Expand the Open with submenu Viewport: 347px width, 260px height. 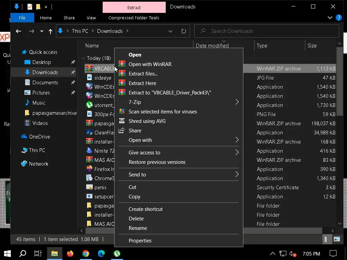pos(237,140)
